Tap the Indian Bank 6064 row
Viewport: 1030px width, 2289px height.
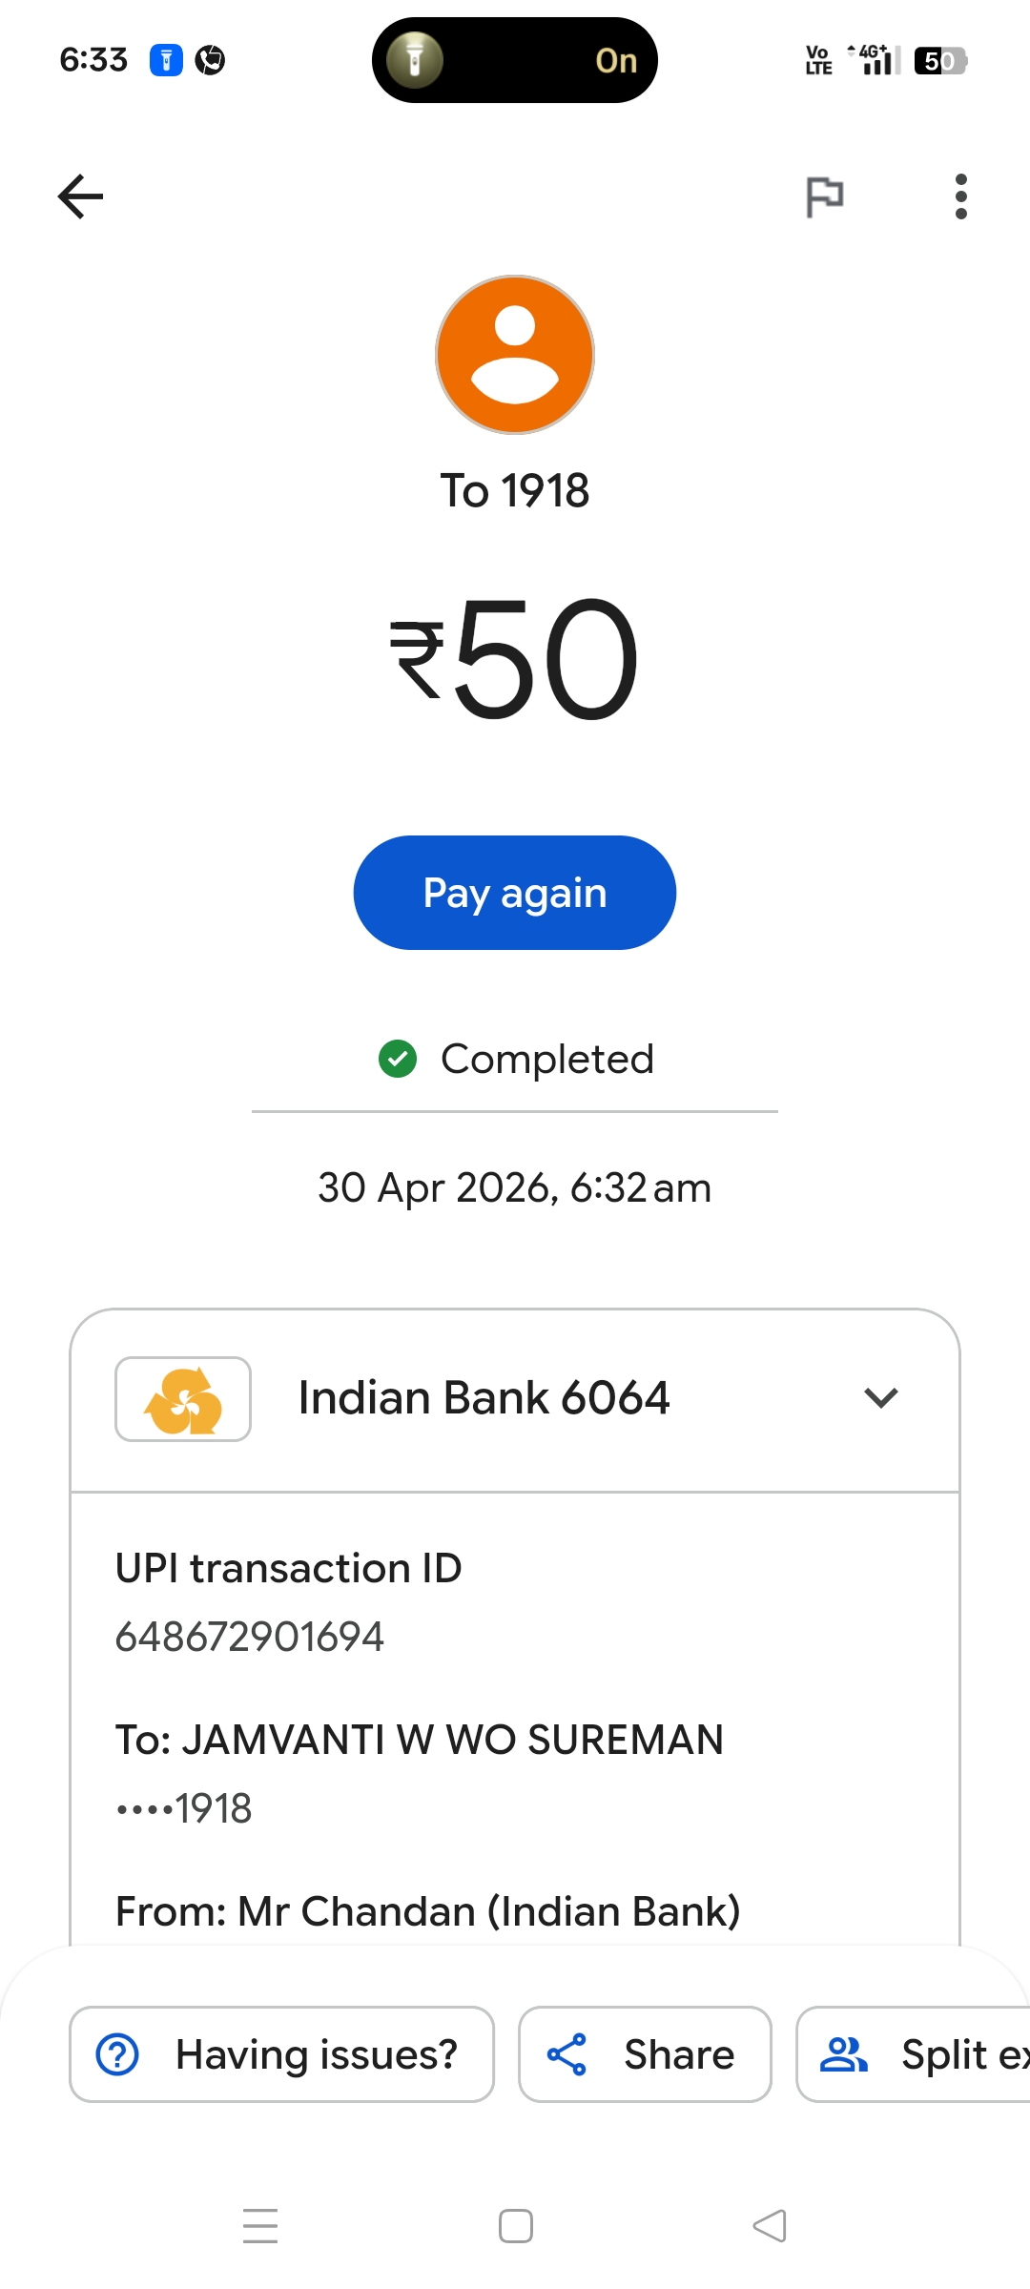[515, 1400]
